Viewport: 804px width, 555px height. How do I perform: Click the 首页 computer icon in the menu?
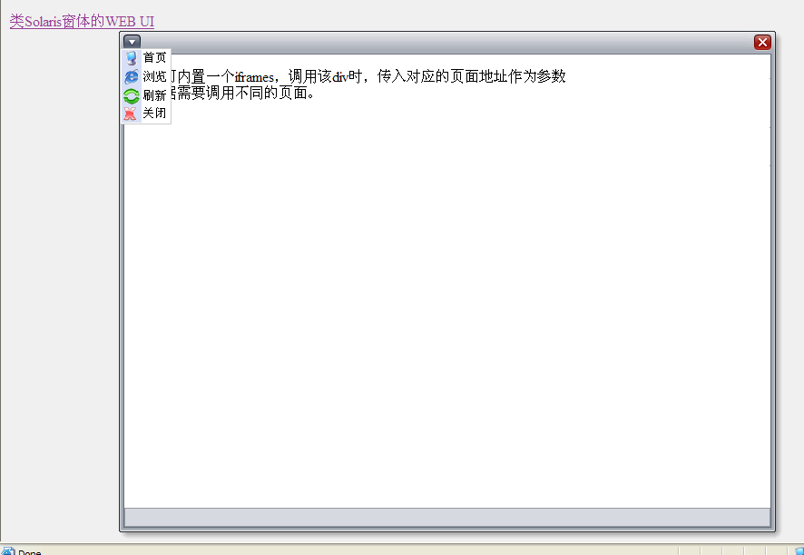132,57
